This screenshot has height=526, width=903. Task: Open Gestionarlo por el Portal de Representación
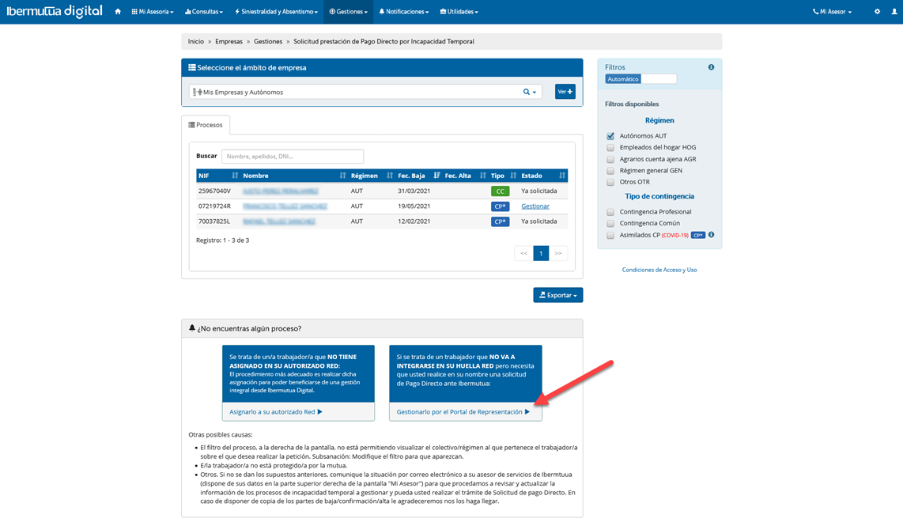(x=463, y=412)
